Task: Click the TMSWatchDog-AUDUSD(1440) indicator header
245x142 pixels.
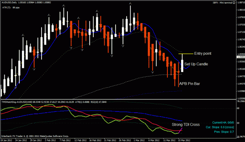Action: coord(54,102)
